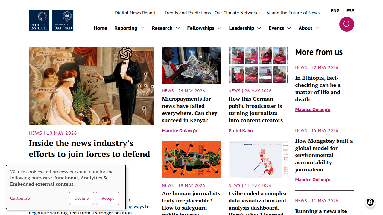The height and width of the screenshot is (215, 383).
Task: Click the 'More from us' heading
Action: [319, 52]
